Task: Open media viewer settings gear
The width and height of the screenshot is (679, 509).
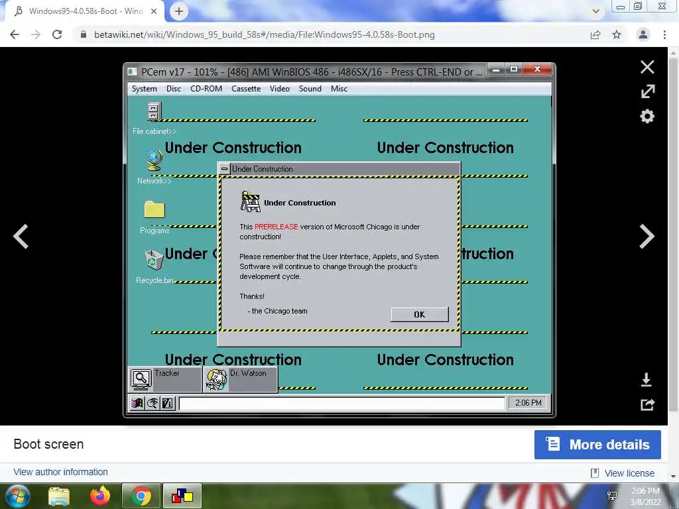Action: click(x=647, y=116)
